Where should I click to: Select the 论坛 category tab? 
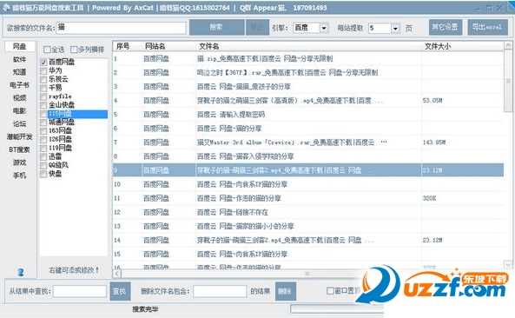click(x=20, y=124)
